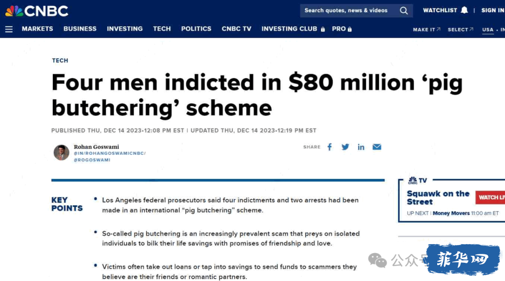Click the Watch Live button

coord(490,197)
